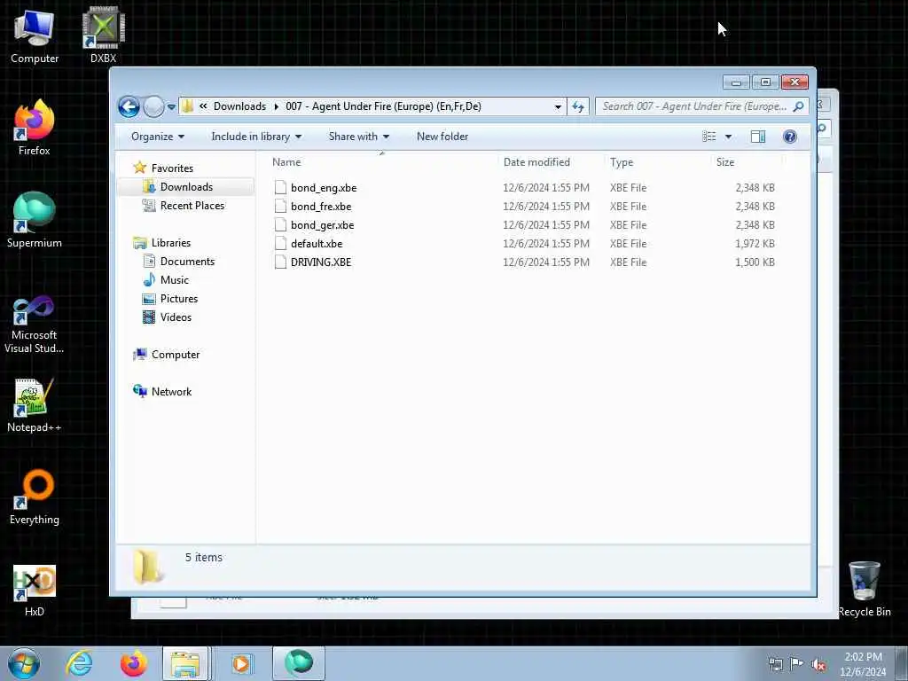
Task: Click the muted volume tray icon
Action: pos(818,665)
